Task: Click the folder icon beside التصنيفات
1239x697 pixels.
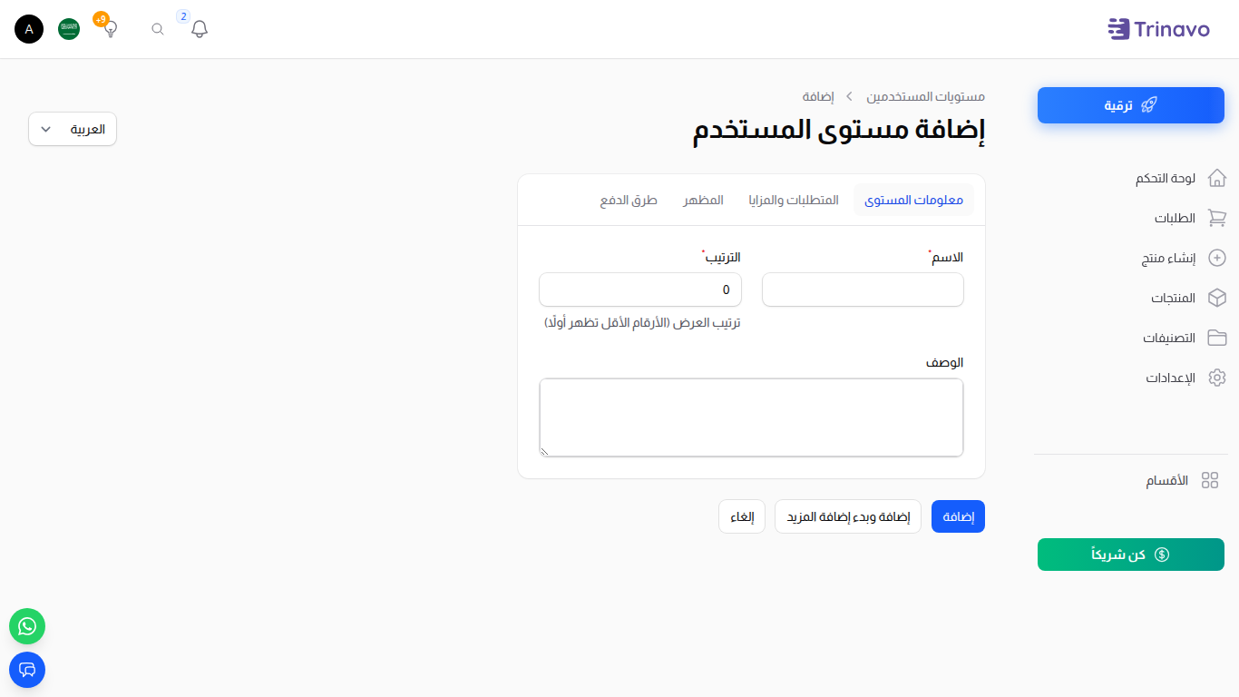Action: (1217, 338)
